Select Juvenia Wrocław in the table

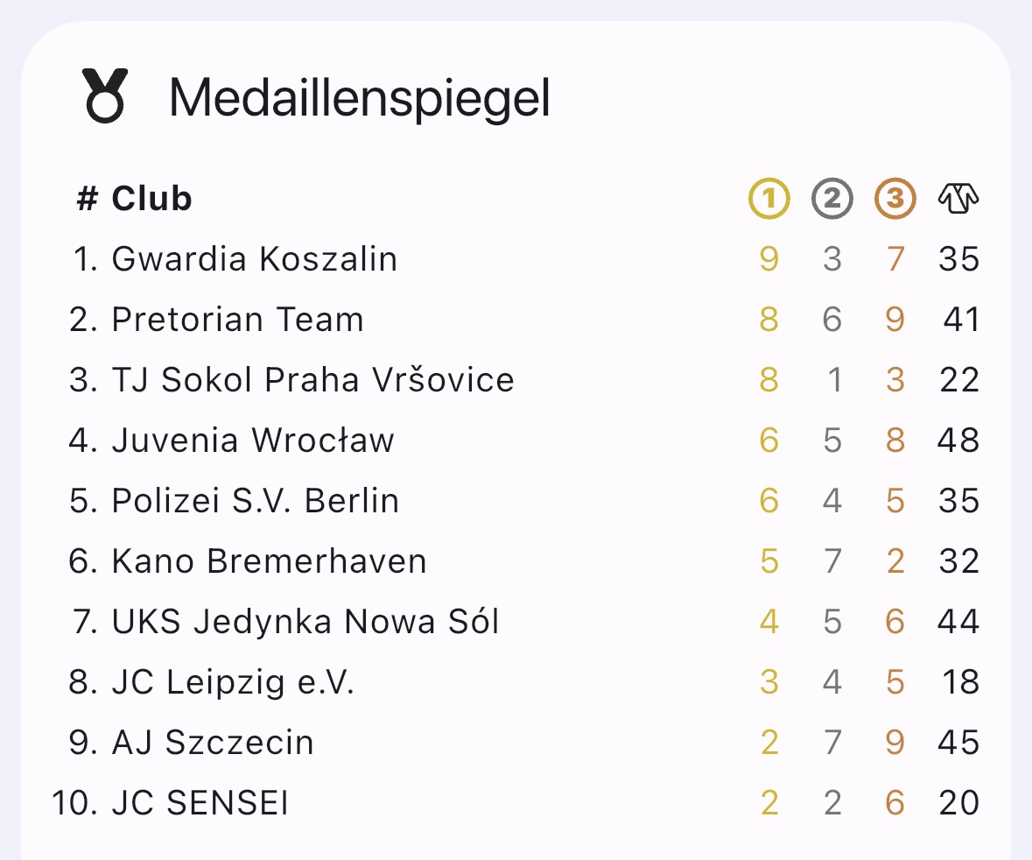click(253, 441)
